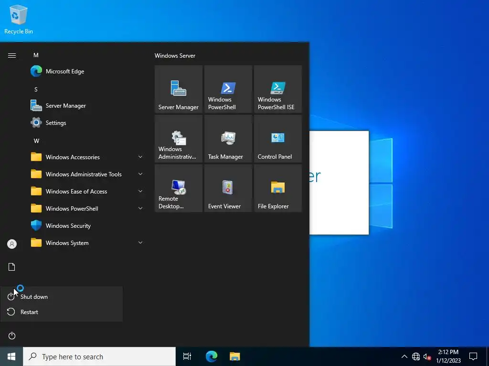The width and height of the screenshot is (489, 366).
Task: Choose Restart from the power menu
Action: pos(62,312)
